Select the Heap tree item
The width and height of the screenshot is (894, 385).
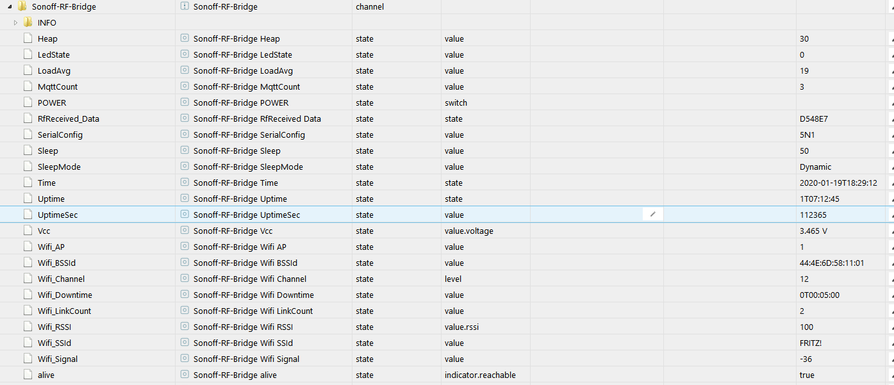point(47,38)
